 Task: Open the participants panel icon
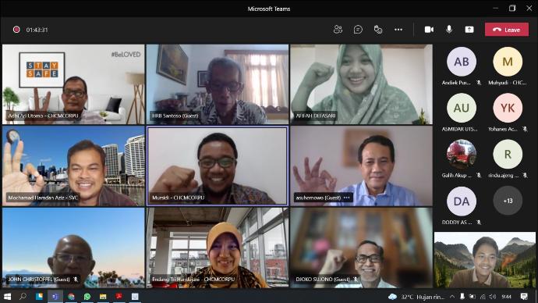[338, 30]
